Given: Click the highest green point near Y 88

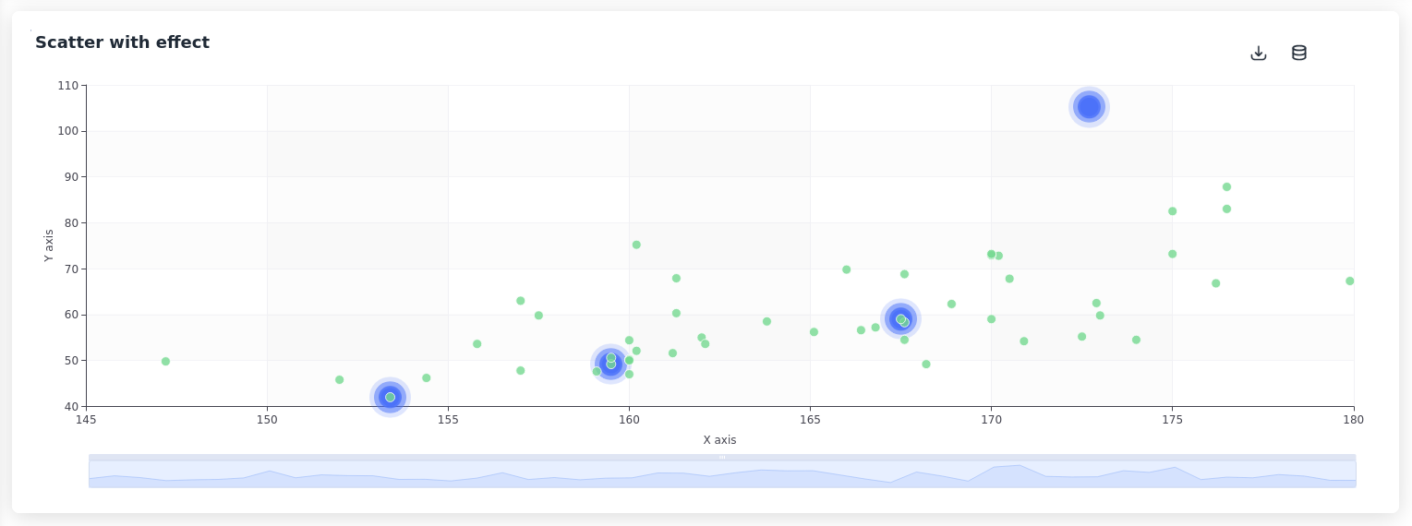Looking at the screenshot, I should (1226, 187).
